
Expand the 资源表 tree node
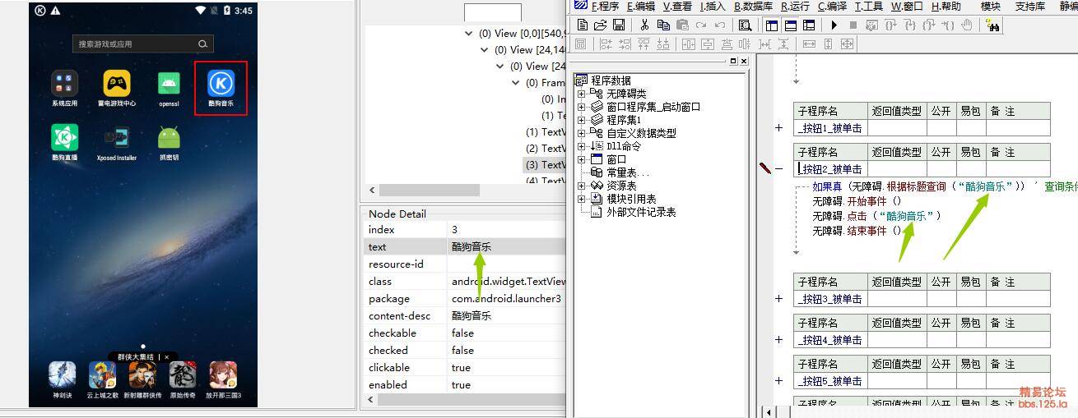pos(581,186)
